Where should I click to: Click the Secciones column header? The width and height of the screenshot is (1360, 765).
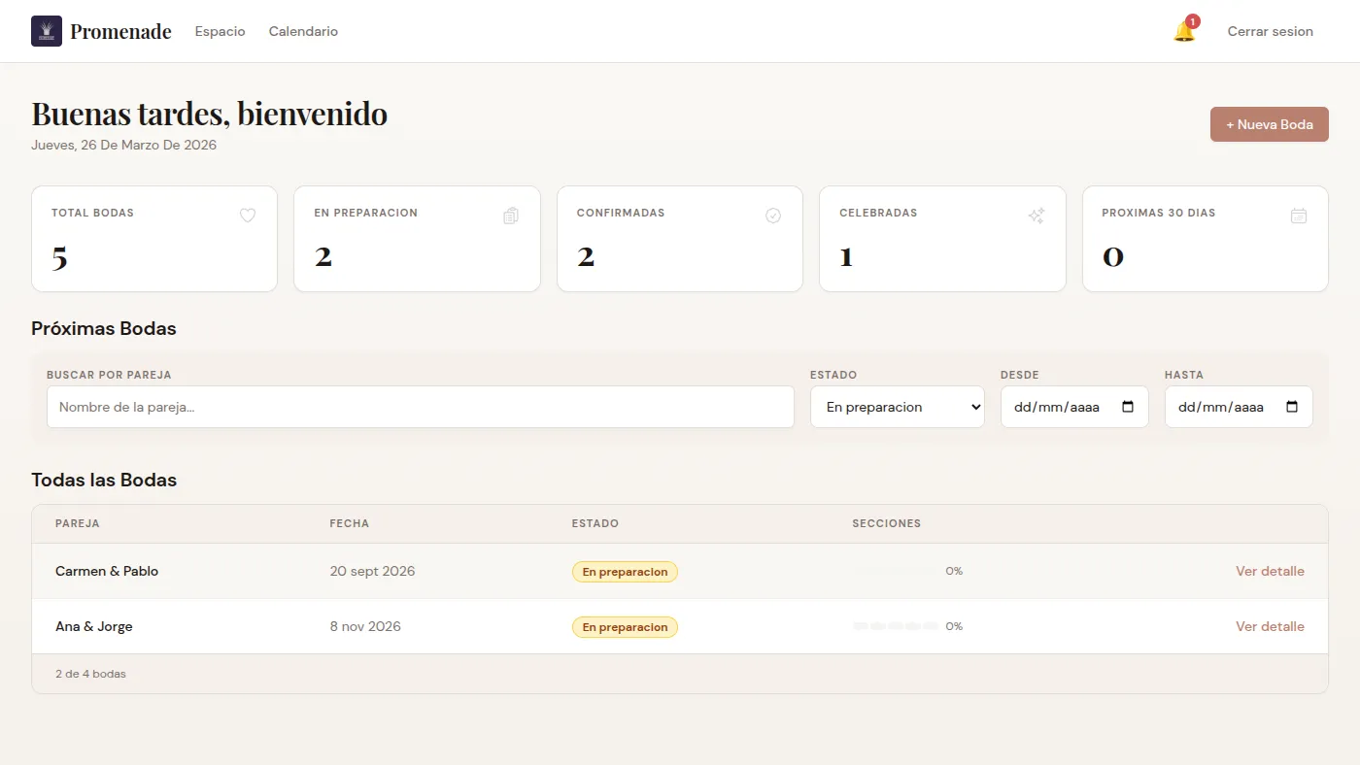point(887,523)
